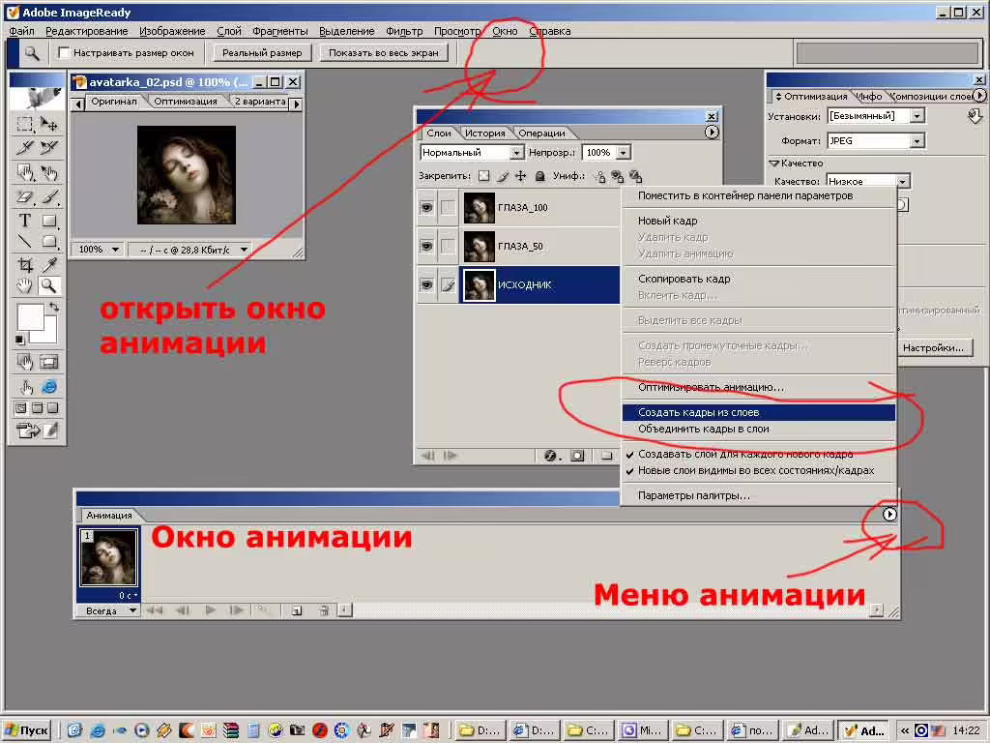Select the Move tool in toolbox

coord(49,124)
